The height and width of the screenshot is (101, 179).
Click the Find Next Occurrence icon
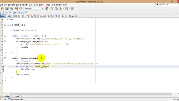(x=35, y=16)
